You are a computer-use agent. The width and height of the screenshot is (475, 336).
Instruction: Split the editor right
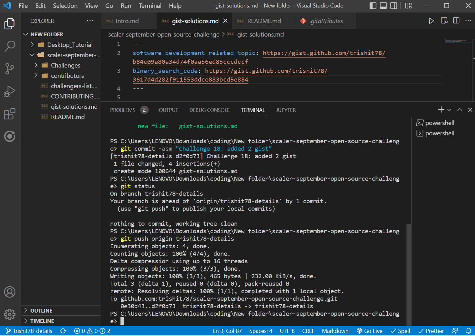click(x=456, y=21)
